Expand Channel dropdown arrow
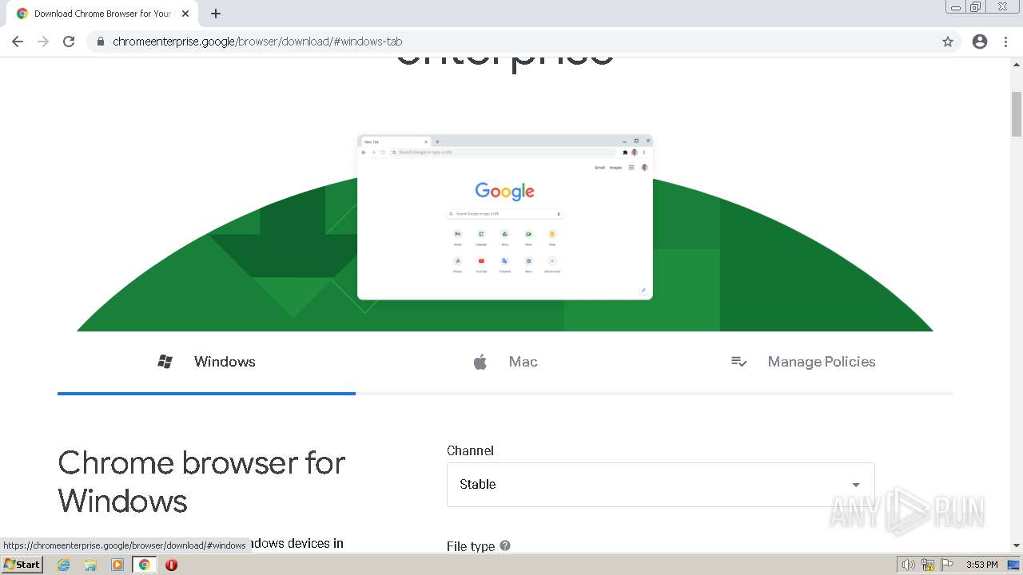This screenshot has width=1023, height=575. 856,485
